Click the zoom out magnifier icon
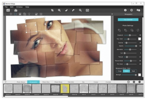 tap(80, 10)
